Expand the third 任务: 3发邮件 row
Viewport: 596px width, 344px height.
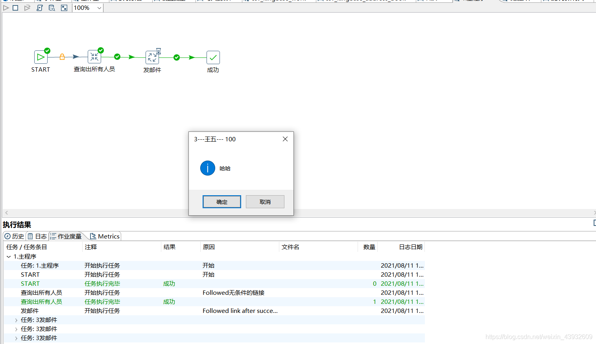[16, 338]
